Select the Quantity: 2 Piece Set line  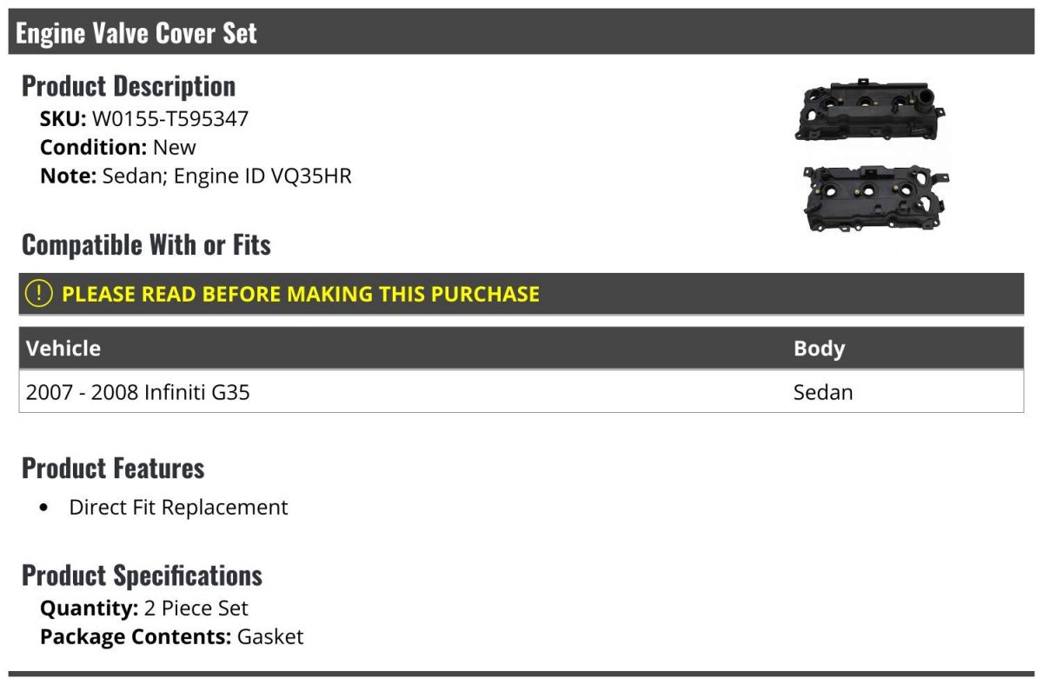[x=144, y=608]
